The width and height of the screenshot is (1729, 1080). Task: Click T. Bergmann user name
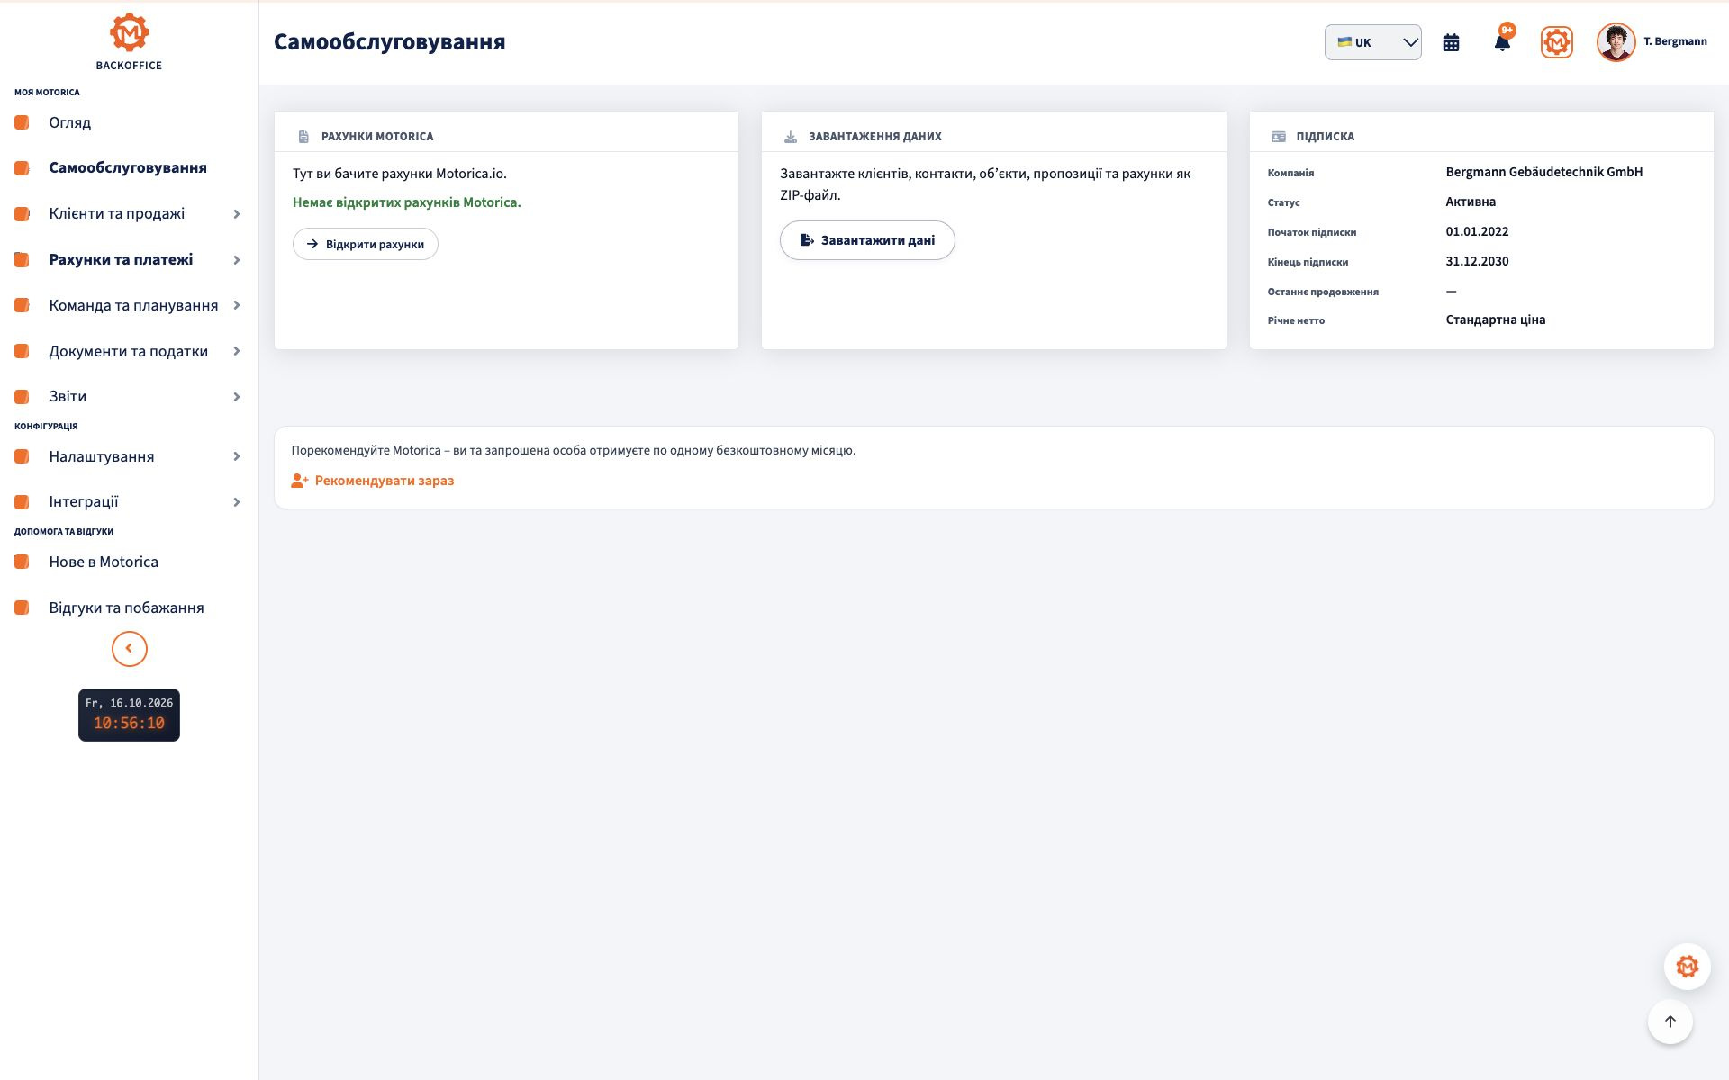[x=1675, y=41]
